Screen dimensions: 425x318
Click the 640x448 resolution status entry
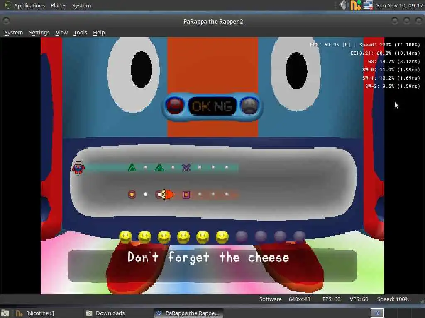click(x=299, y=299)
